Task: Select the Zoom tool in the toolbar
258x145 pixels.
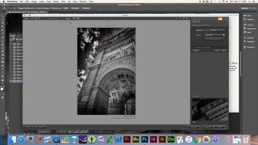Action: coord(2,84)
